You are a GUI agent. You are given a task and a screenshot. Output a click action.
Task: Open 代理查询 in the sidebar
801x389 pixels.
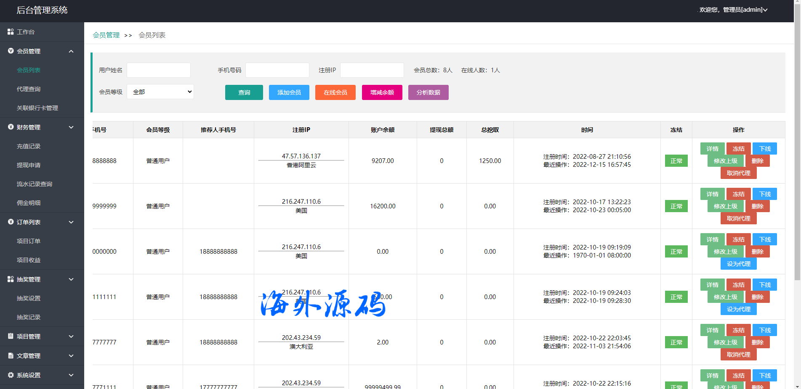click(x=29, y=89)
